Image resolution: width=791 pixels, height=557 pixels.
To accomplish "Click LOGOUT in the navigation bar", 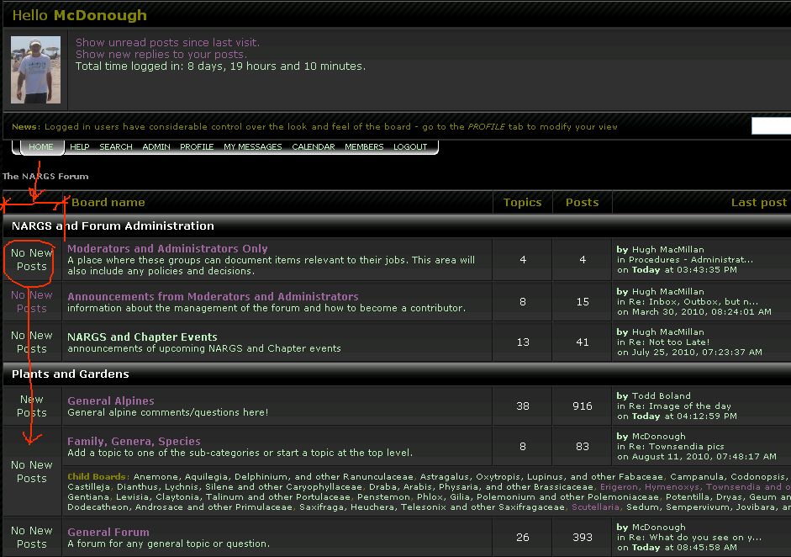I will [410, 147].
